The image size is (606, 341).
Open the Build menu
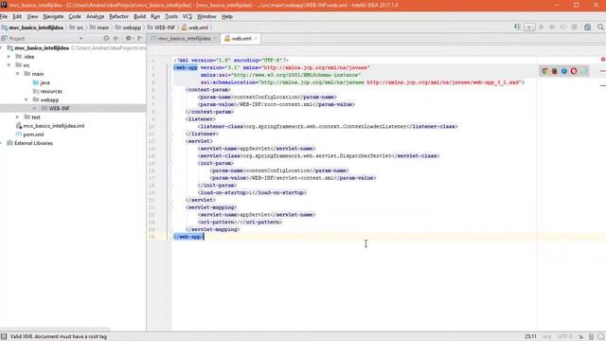[139, 17]
